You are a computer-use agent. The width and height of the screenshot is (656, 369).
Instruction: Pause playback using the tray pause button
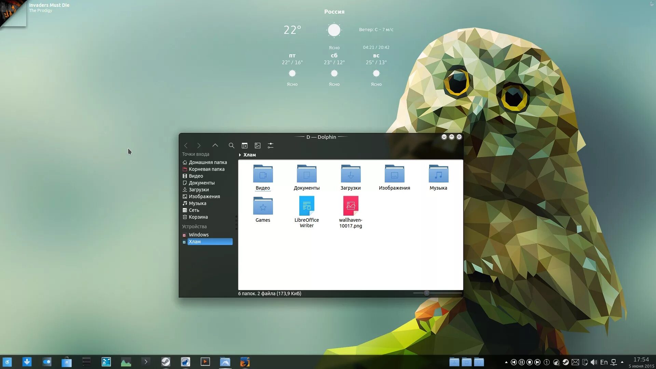click(x=522, y=362)
